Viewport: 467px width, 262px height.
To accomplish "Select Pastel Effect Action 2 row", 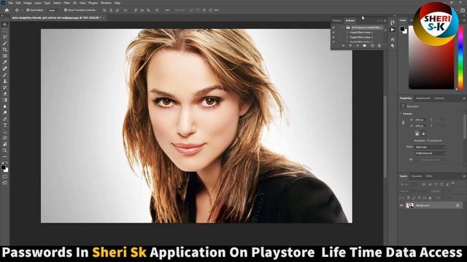I will (x=361, y=37).
